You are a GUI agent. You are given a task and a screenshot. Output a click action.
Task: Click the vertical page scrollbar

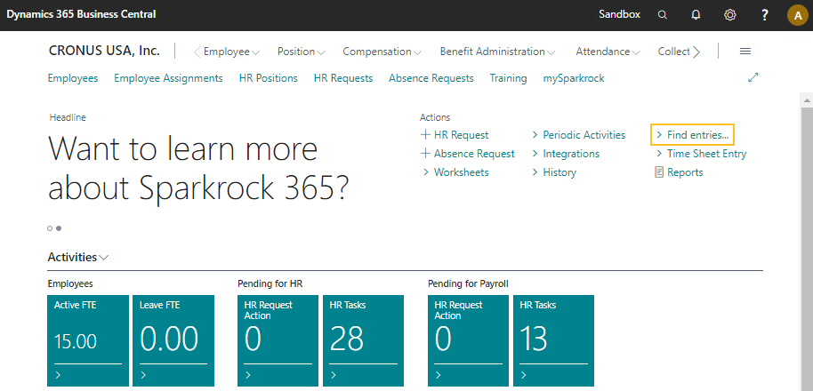[x=807, y=222]
